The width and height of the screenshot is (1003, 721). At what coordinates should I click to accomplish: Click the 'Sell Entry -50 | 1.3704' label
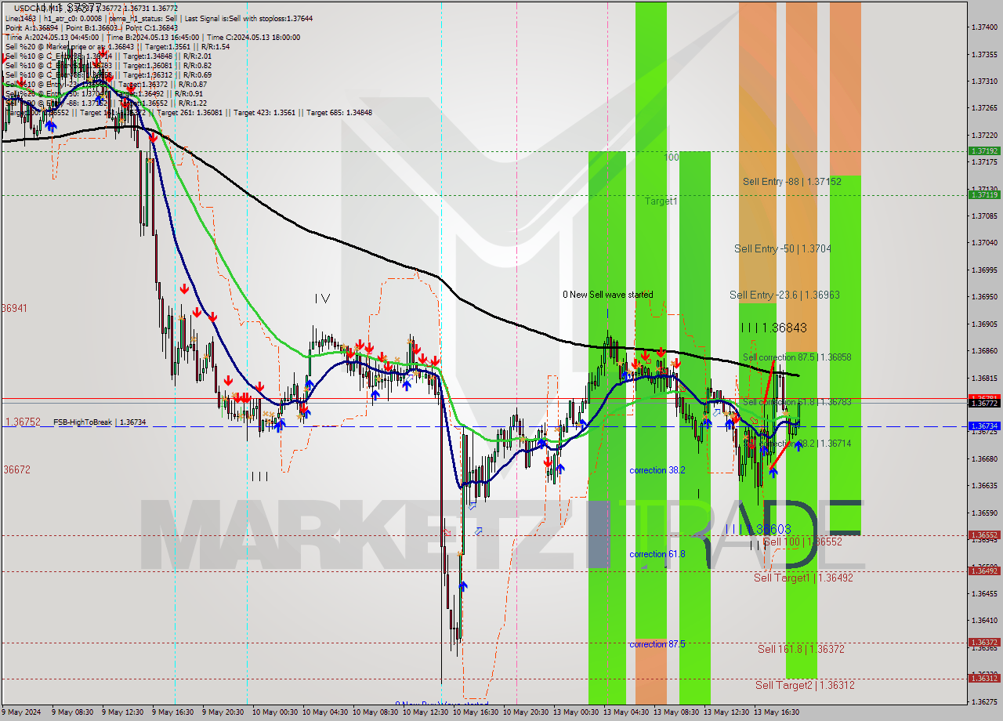click(x=783, y=249)
